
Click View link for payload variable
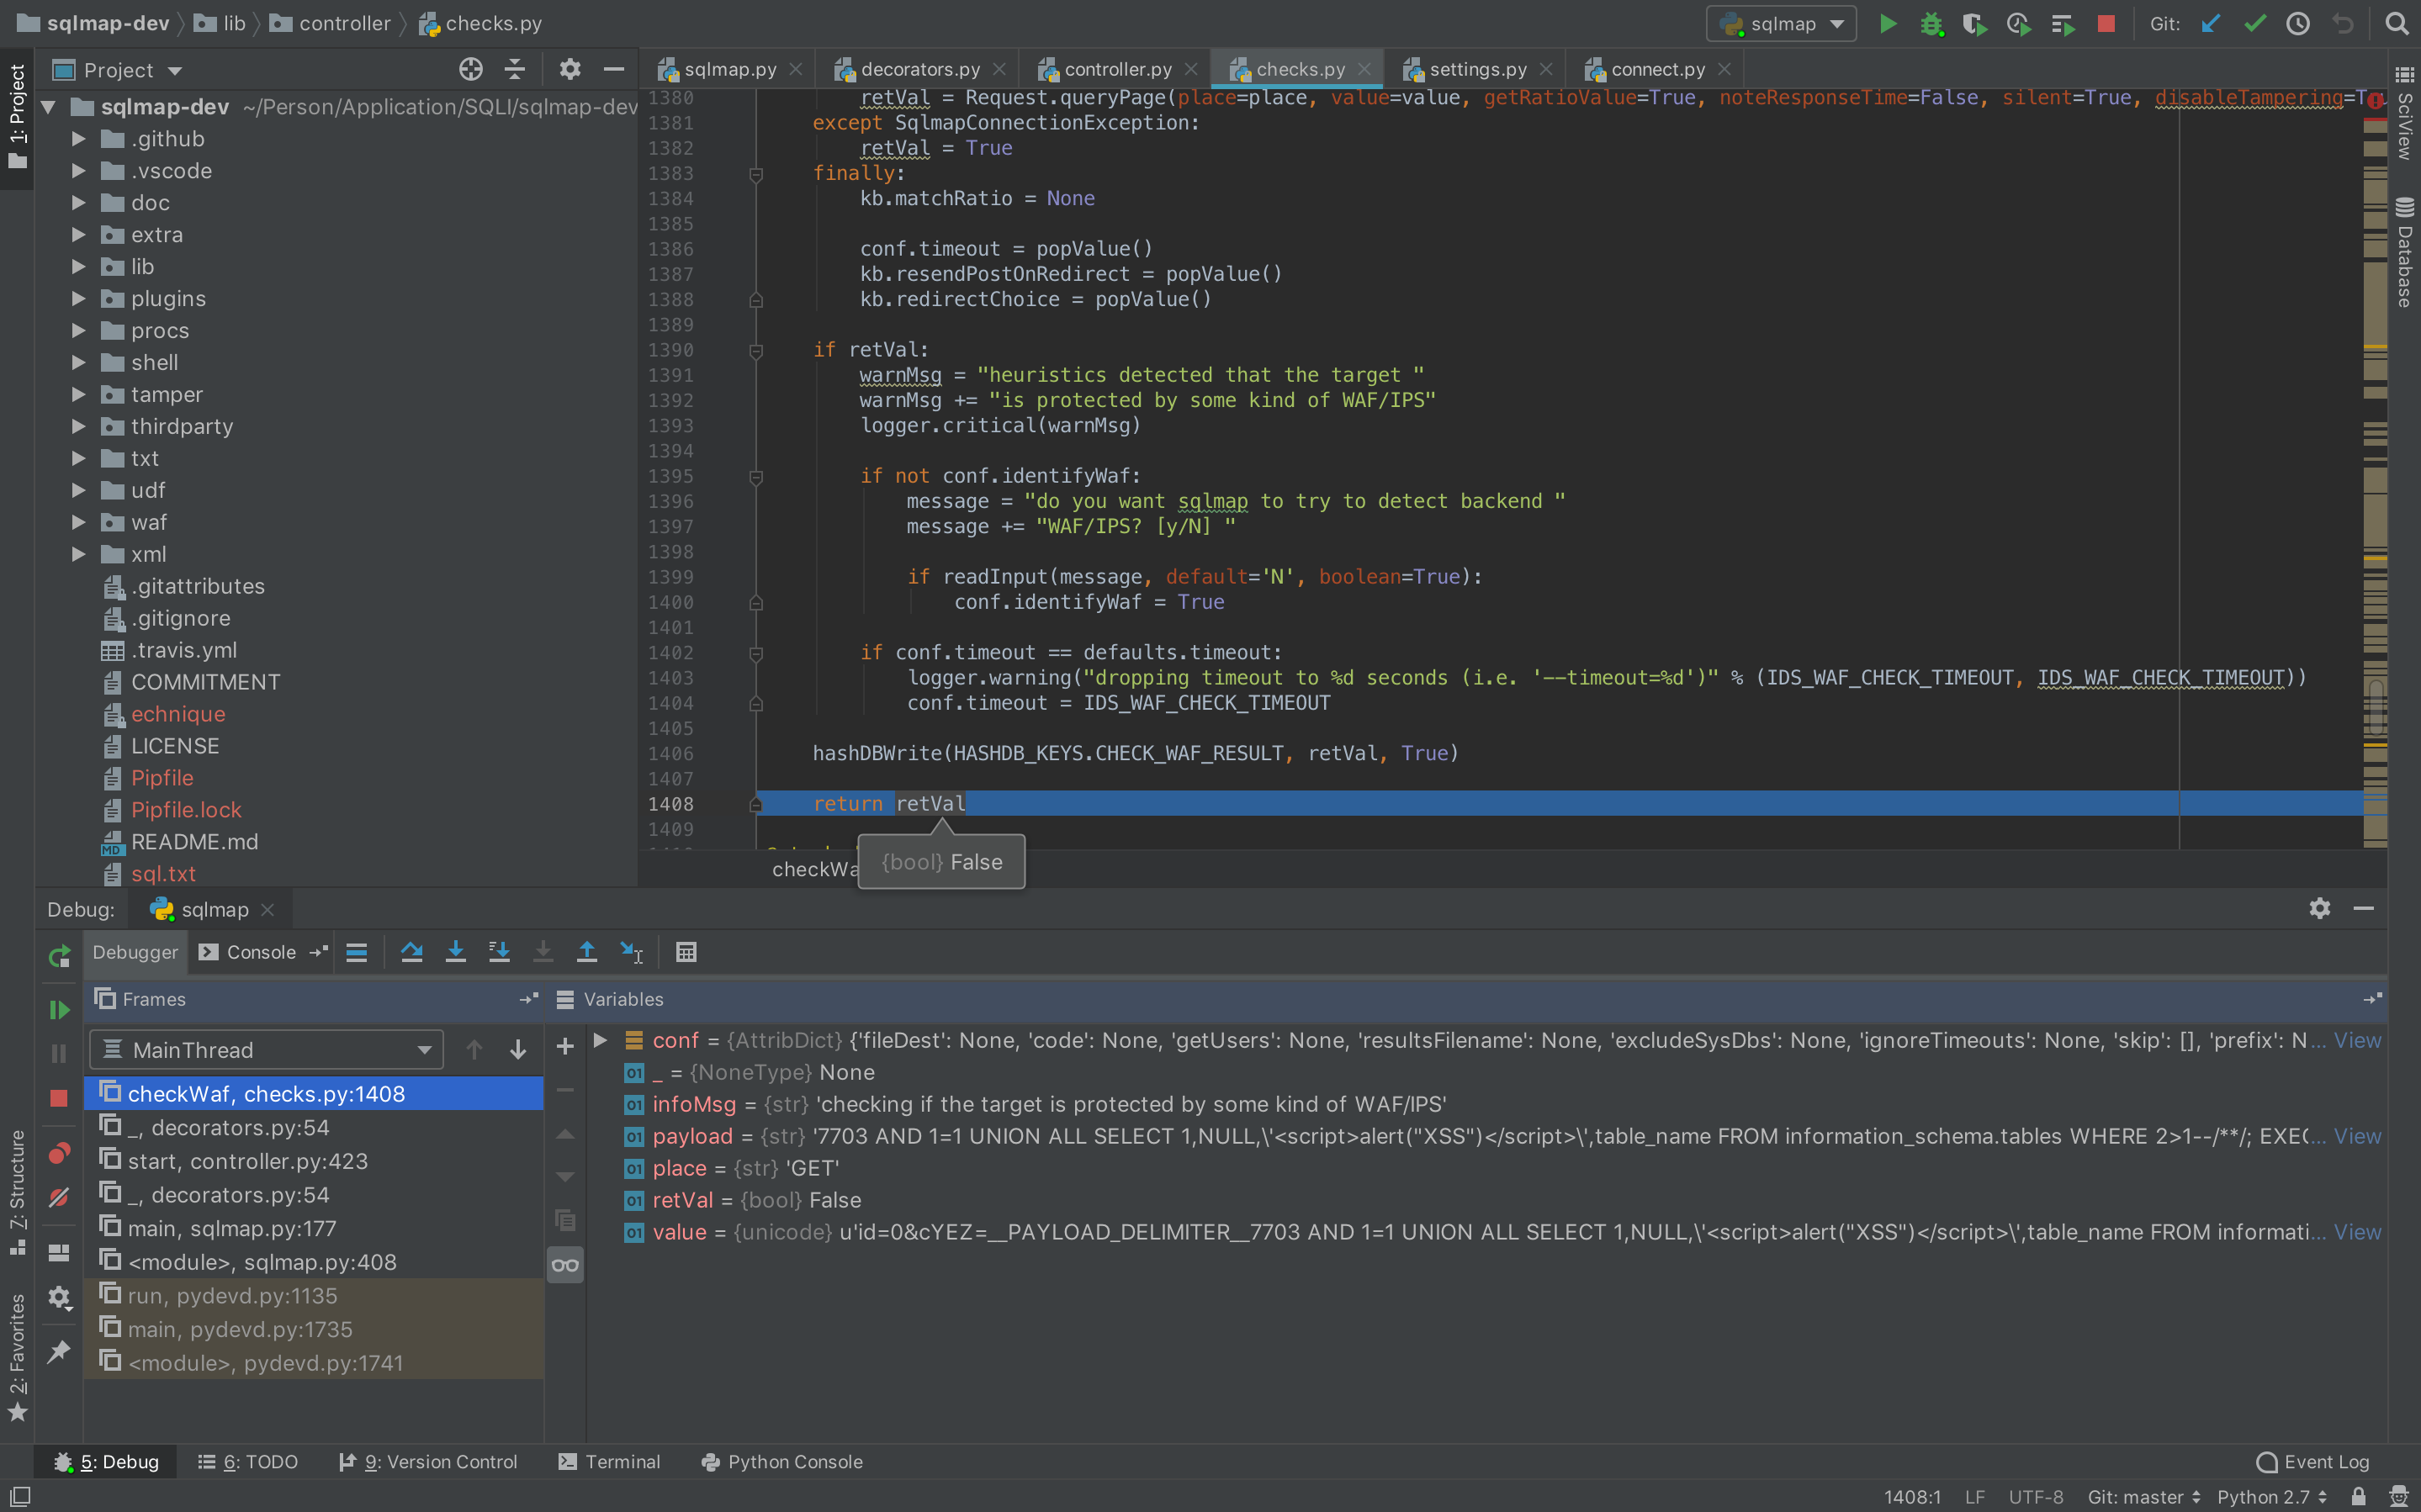(2357, 1136)
